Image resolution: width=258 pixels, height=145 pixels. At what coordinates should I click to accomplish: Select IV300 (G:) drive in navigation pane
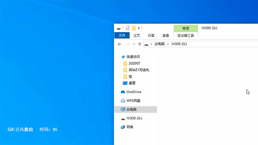pyautogui.click(x=134, y=118)
